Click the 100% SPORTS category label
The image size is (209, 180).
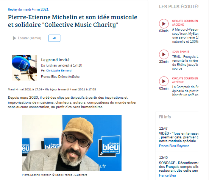coord(181,52)
